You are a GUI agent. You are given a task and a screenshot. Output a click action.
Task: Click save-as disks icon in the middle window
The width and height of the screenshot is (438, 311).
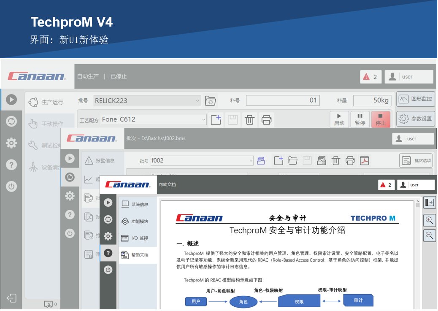click(x=322, y=161)
